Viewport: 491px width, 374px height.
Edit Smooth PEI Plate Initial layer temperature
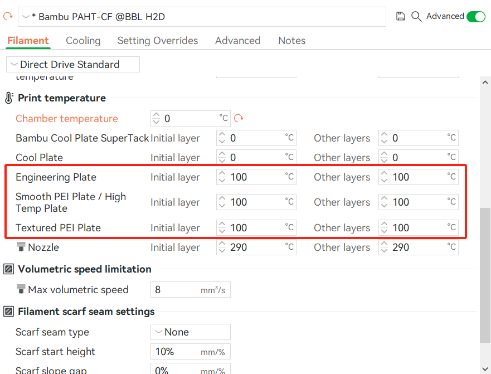tap(256, 202)
